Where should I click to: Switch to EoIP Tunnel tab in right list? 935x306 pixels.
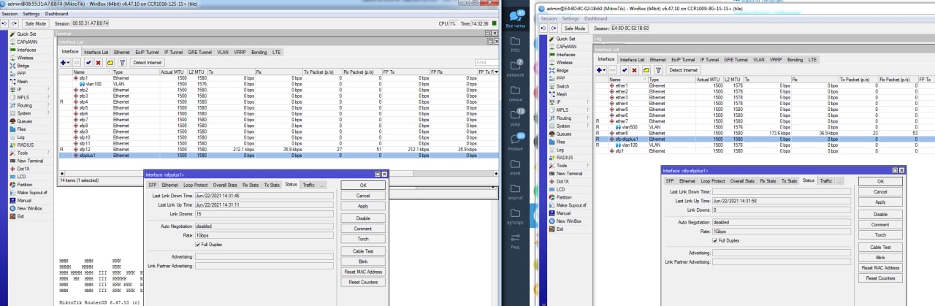pyautogui.click(x=683, y=59)
